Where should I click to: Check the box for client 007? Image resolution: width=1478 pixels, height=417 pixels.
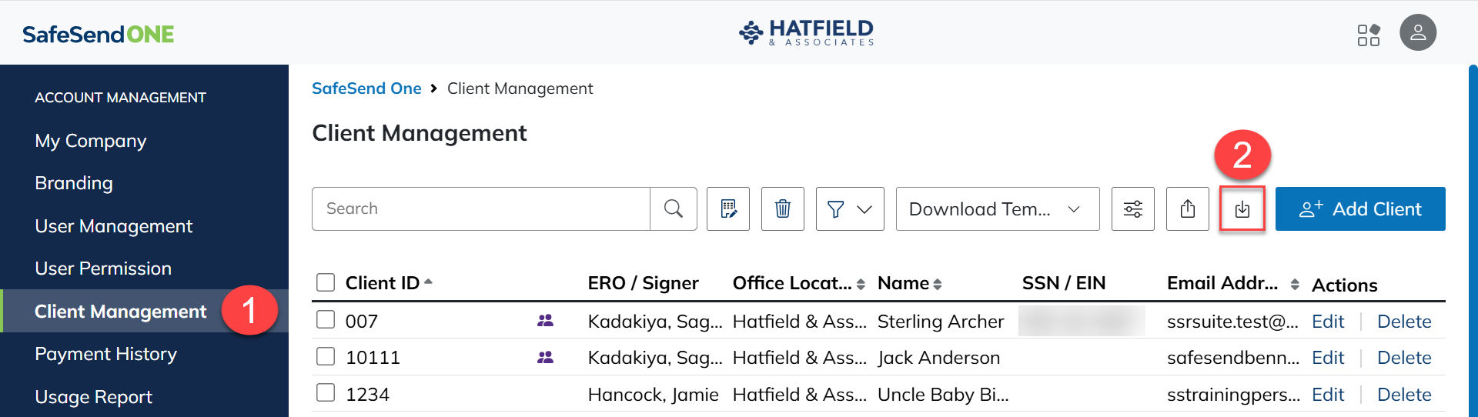[x=326, y=319]
